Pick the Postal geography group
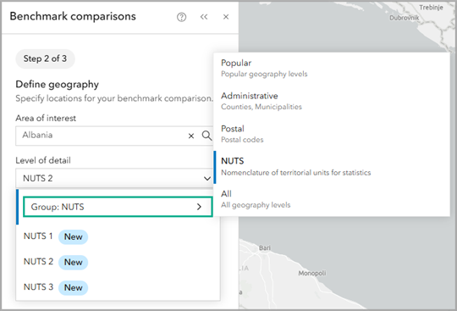Viewport: 457px width, 311px height. point(332,134)
